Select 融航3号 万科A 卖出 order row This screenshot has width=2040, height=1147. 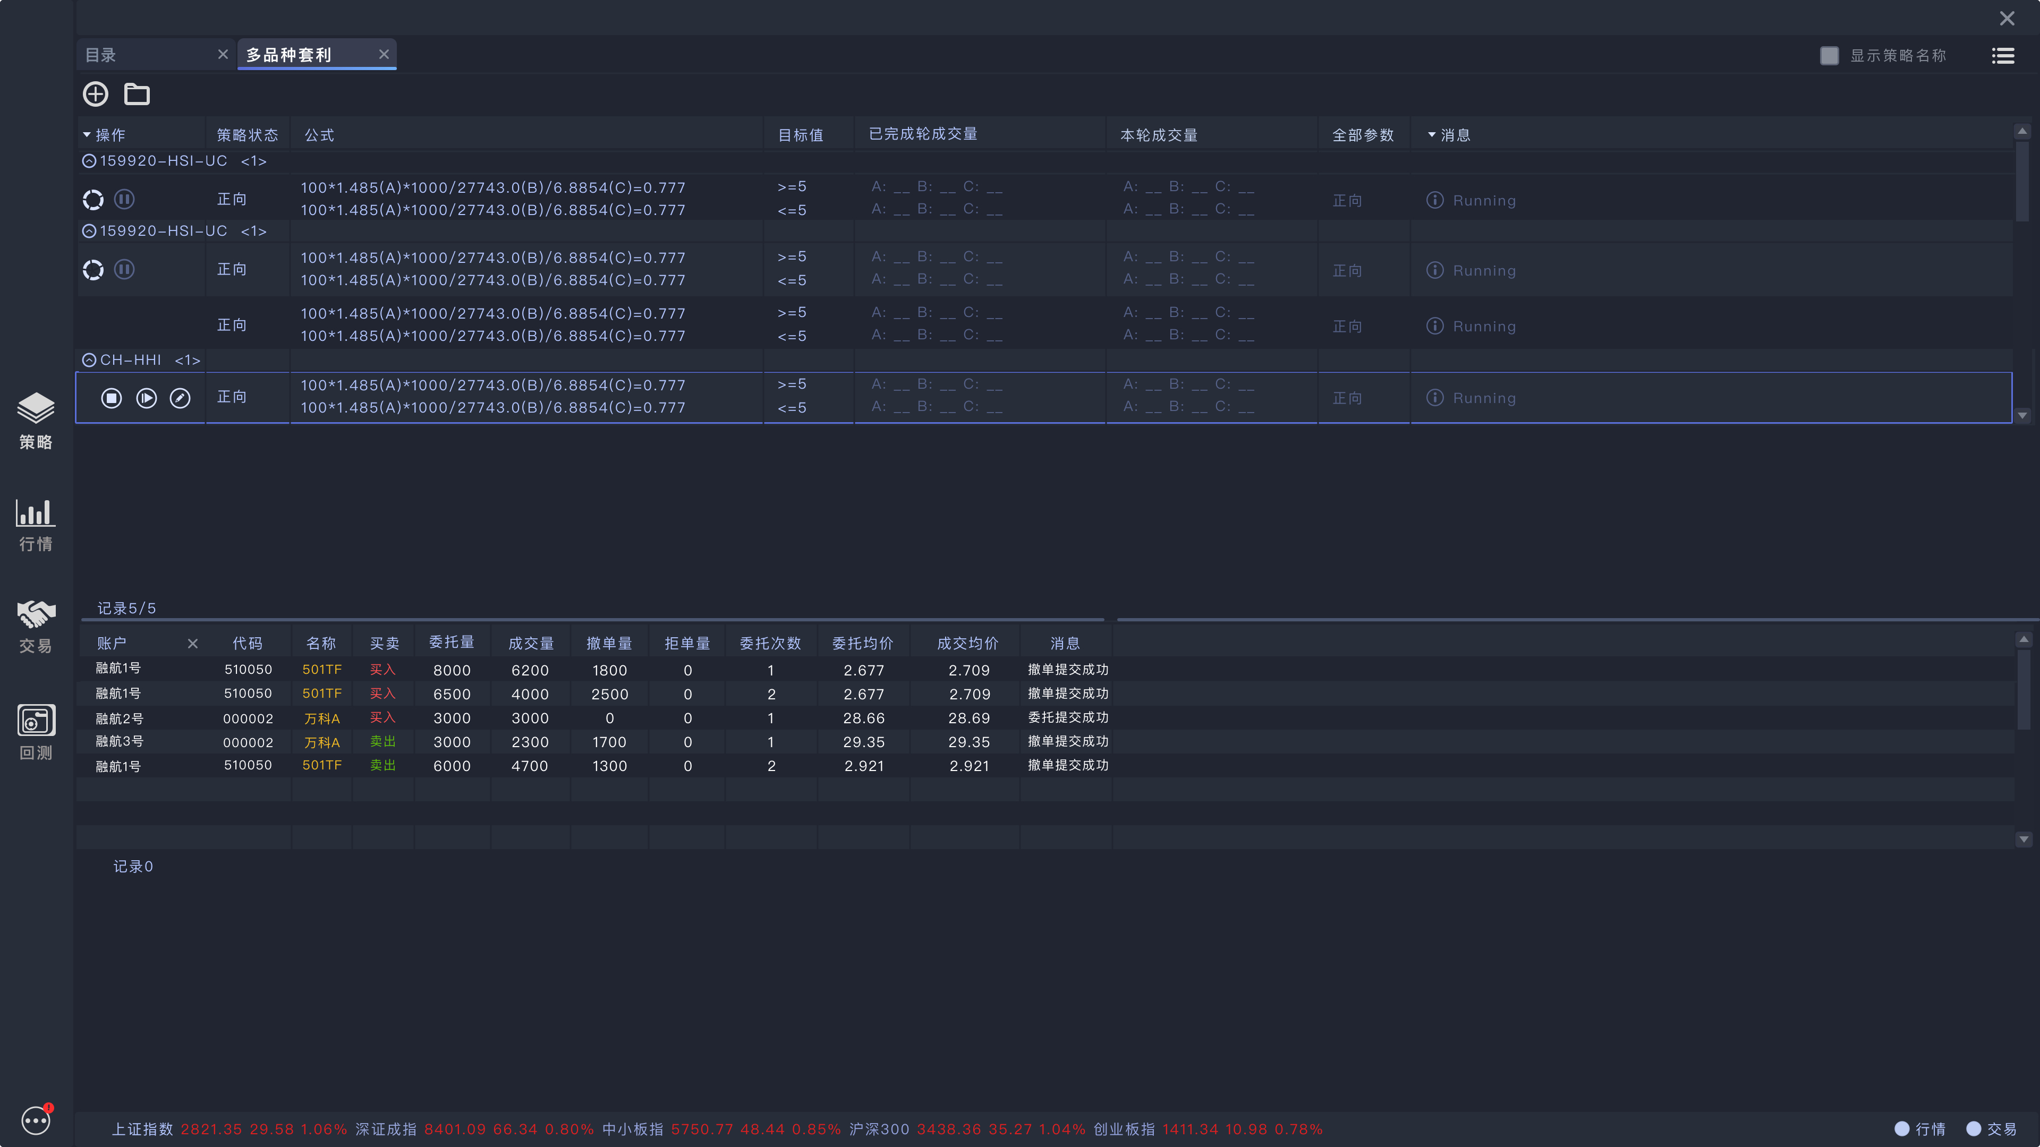(x=1045, y=742)
